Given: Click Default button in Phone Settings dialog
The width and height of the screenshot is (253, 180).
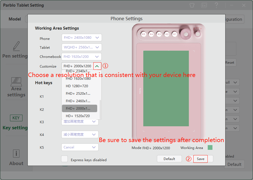Looking at the screenshot, I should coord(169,159).
